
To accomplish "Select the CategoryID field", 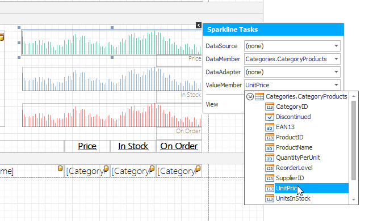I will (x=292, y=107).
